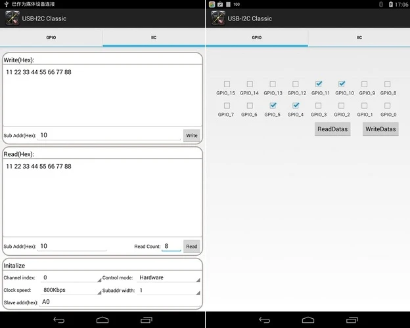Viewport: 410px width, 328px height.
Task: Enable GPIO_2 checkbox
Action: (342, 106)
